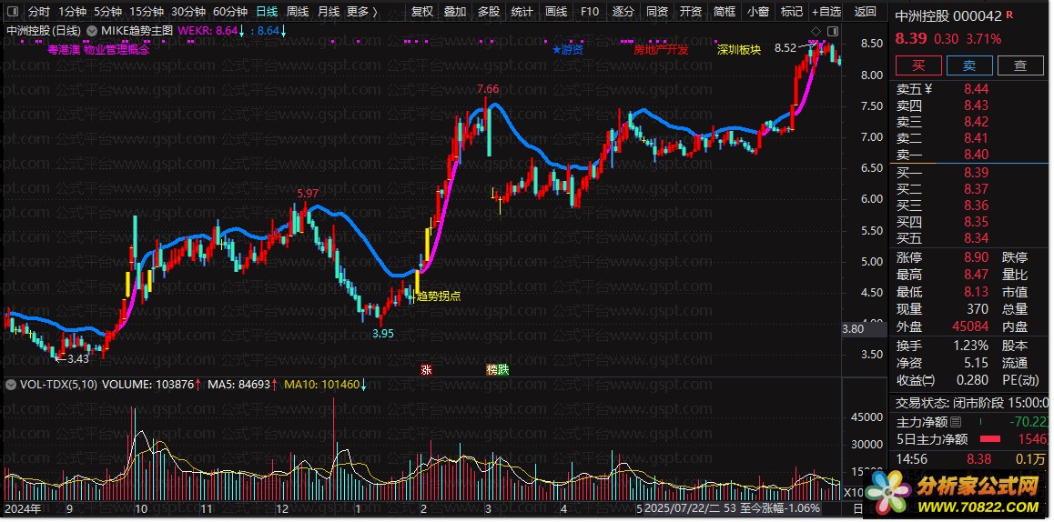Click the 7.66 high price label
Screen dimensions: 1054x522
[487, 89]
